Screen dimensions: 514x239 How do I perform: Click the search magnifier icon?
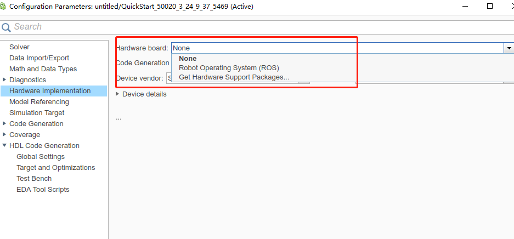click(x=6, y=27)
